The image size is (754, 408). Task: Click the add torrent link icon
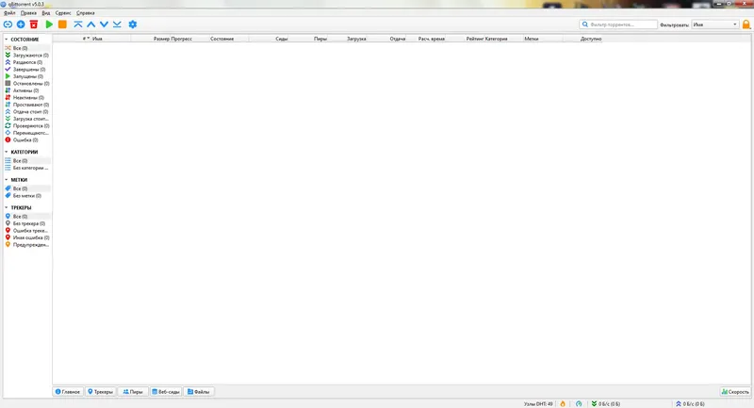pos(8,24)
